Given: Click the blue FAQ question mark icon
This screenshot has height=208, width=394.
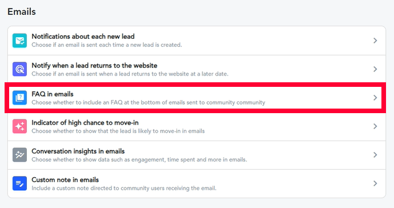Looking at the screenshot, I should (19, 98).
